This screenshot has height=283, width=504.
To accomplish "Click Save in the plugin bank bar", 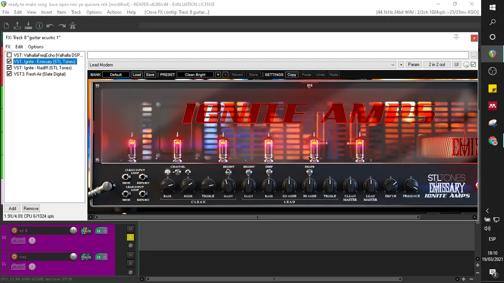I will pyautogui.click(x=150, y=75).
